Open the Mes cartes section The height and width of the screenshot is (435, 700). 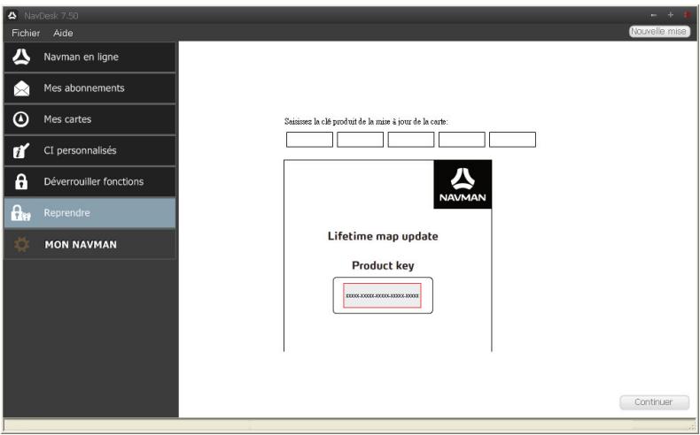(x=89, y=119)
